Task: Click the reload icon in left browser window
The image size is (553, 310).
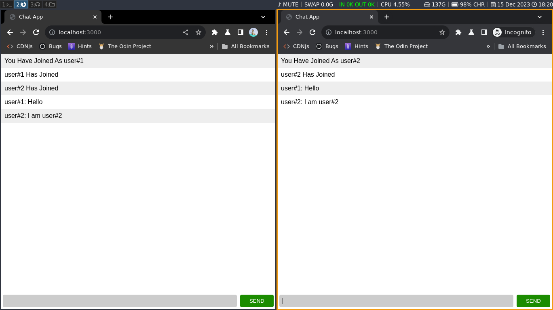Action: pos(36,32)
